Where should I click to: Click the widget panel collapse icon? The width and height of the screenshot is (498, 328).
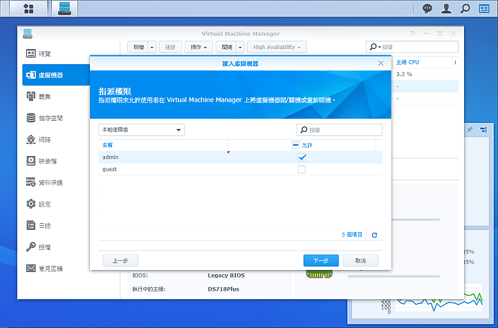pyautogui.click(x=483, y=129)
